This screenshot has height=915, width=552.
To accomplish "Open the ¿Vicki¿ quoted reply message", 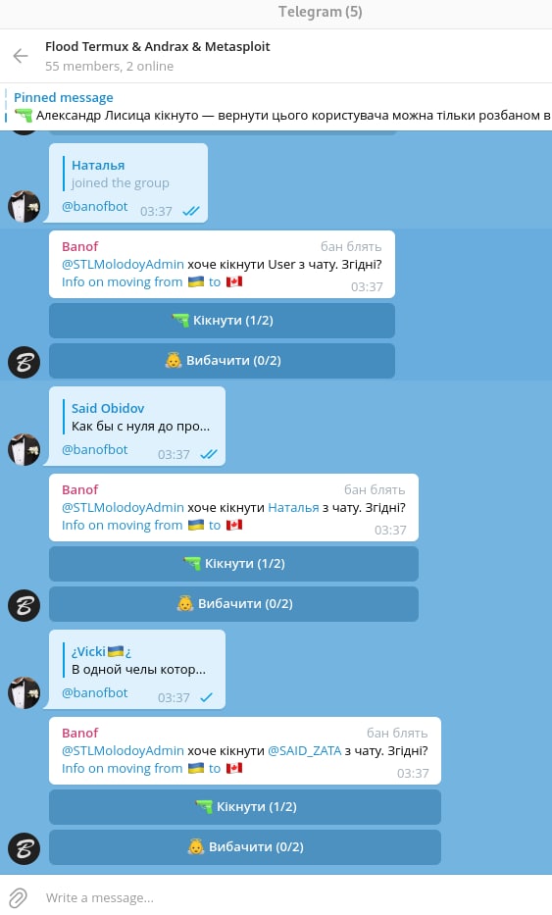I will [137, 661].
